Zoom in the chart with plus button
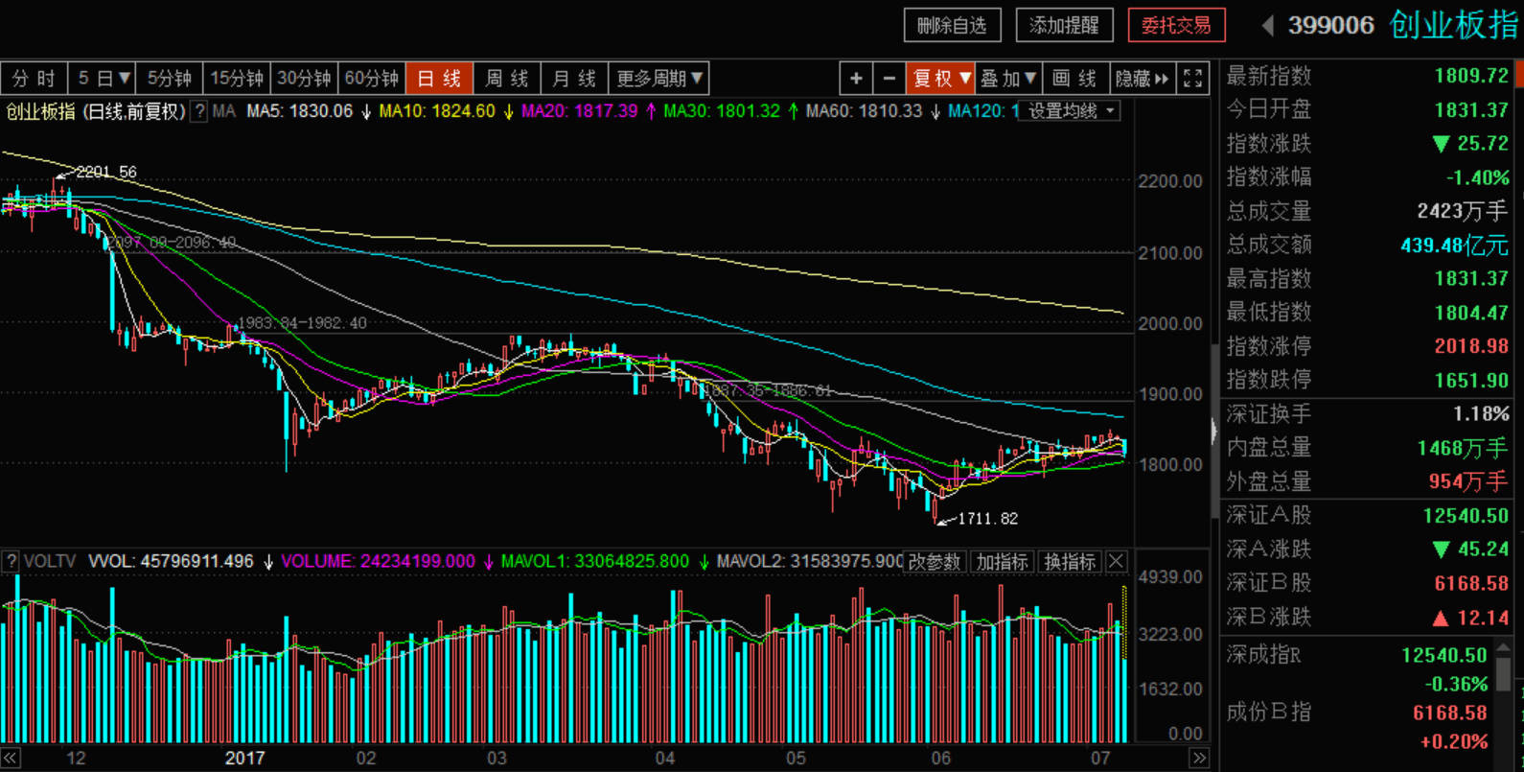 click(x=856, y=79)
